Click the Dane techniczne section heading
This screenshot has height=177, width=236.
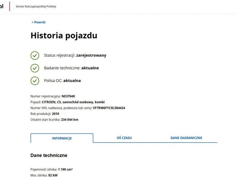[49, 155]
